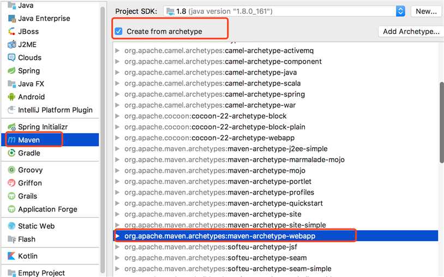444x277 pixels.
Task: Choose Static Web project type label
Action: click(36, 226)
